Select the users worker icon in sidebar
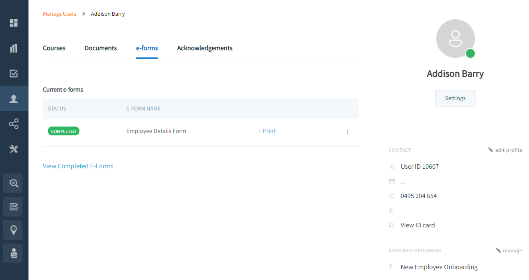 point(14,99)
